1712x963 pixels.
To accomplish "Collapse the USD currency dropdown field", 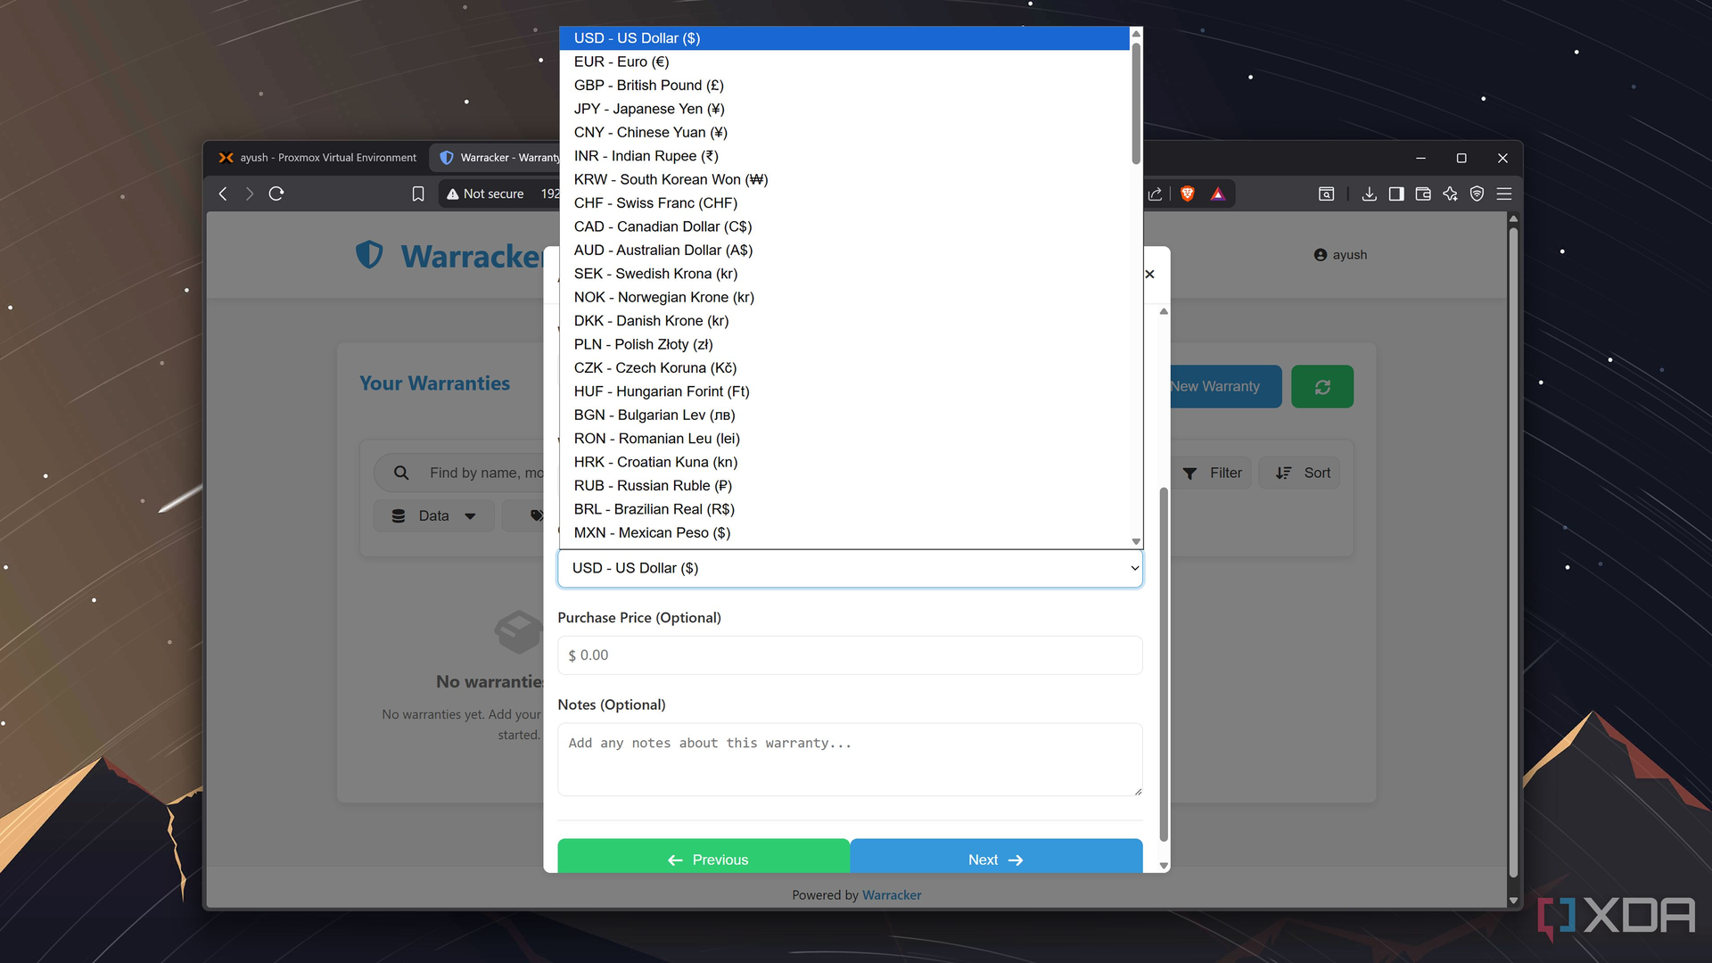I will [850, 568].
